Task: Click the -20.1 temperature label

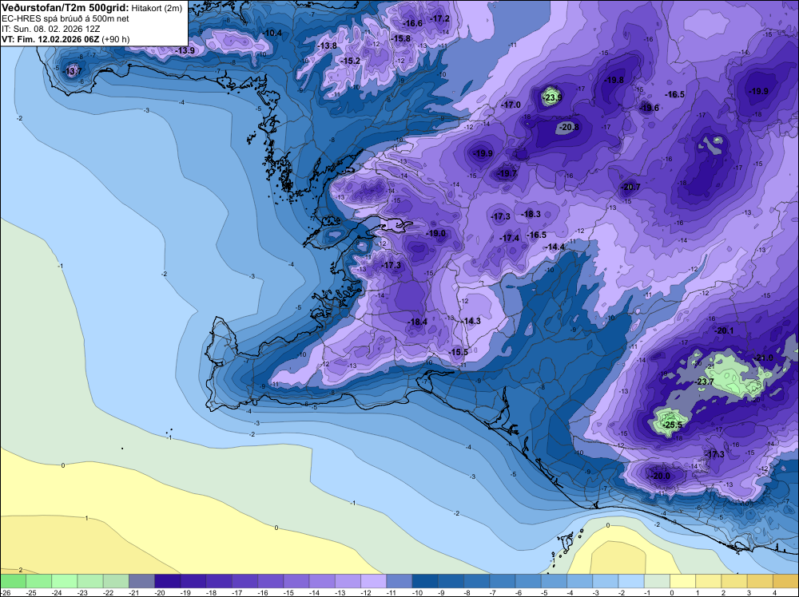Action: [x=724, y=330]
